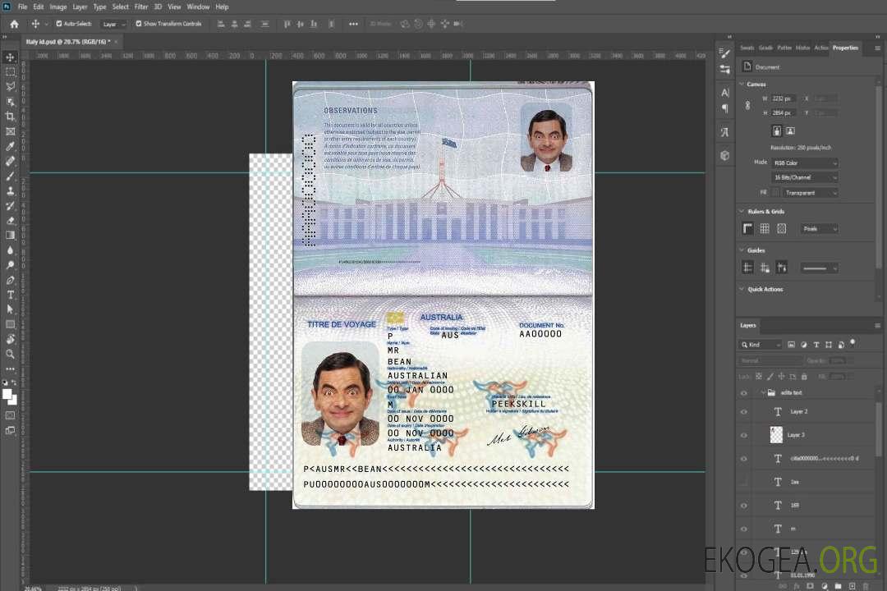Open the Image menu
887x591 pixels.
pyautogui.click(x=57, y=7)
